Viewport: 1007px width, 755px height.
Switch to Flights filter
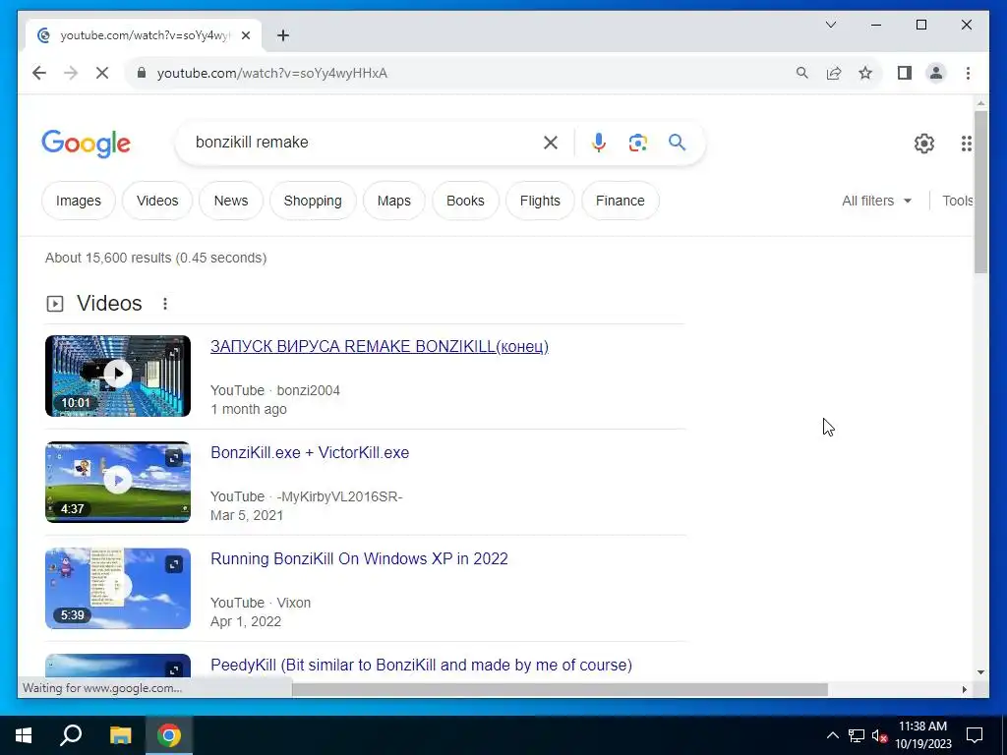pos(540,201)
